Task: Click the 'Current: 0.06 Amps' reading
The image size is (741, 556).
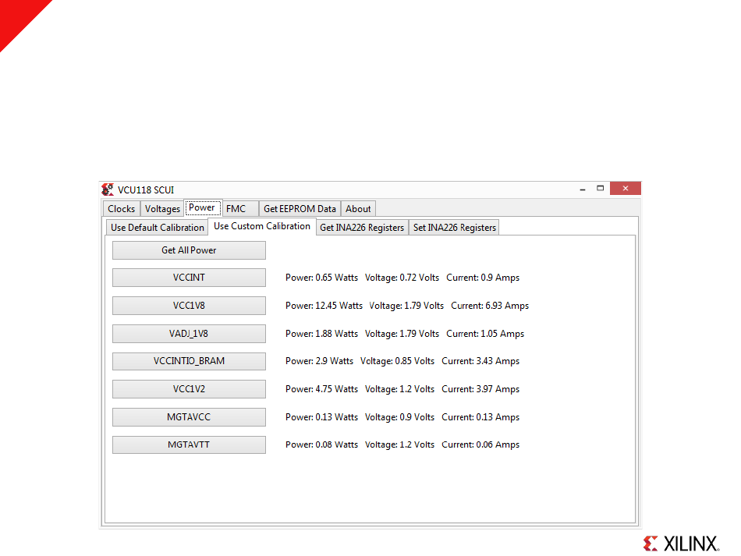Action: click(x=480, y=444)
